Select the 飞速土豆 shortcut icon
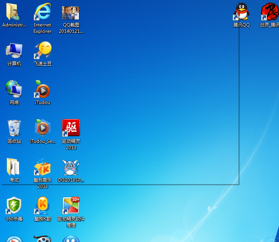 tap(42, 51)
